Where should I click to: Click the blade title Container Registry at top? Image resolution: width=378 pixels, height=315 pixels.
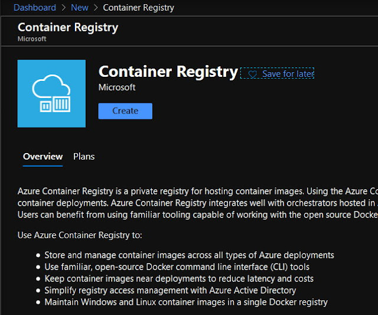[68, 28]
